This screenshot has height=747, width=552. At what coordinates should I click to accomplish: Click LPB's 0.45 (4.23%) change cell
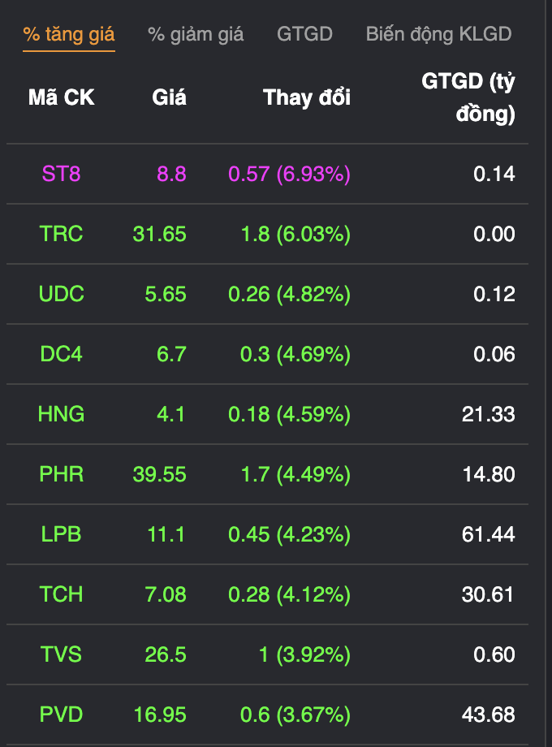pos(290,534)
